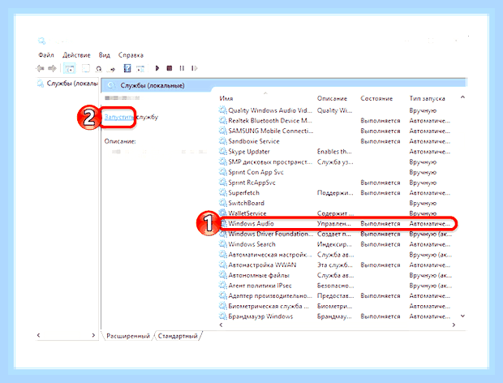Image resolution: width=503 pixels, height=383 pixels.
Task: Click the 'Индексир...' description cell
Action: 334,244
